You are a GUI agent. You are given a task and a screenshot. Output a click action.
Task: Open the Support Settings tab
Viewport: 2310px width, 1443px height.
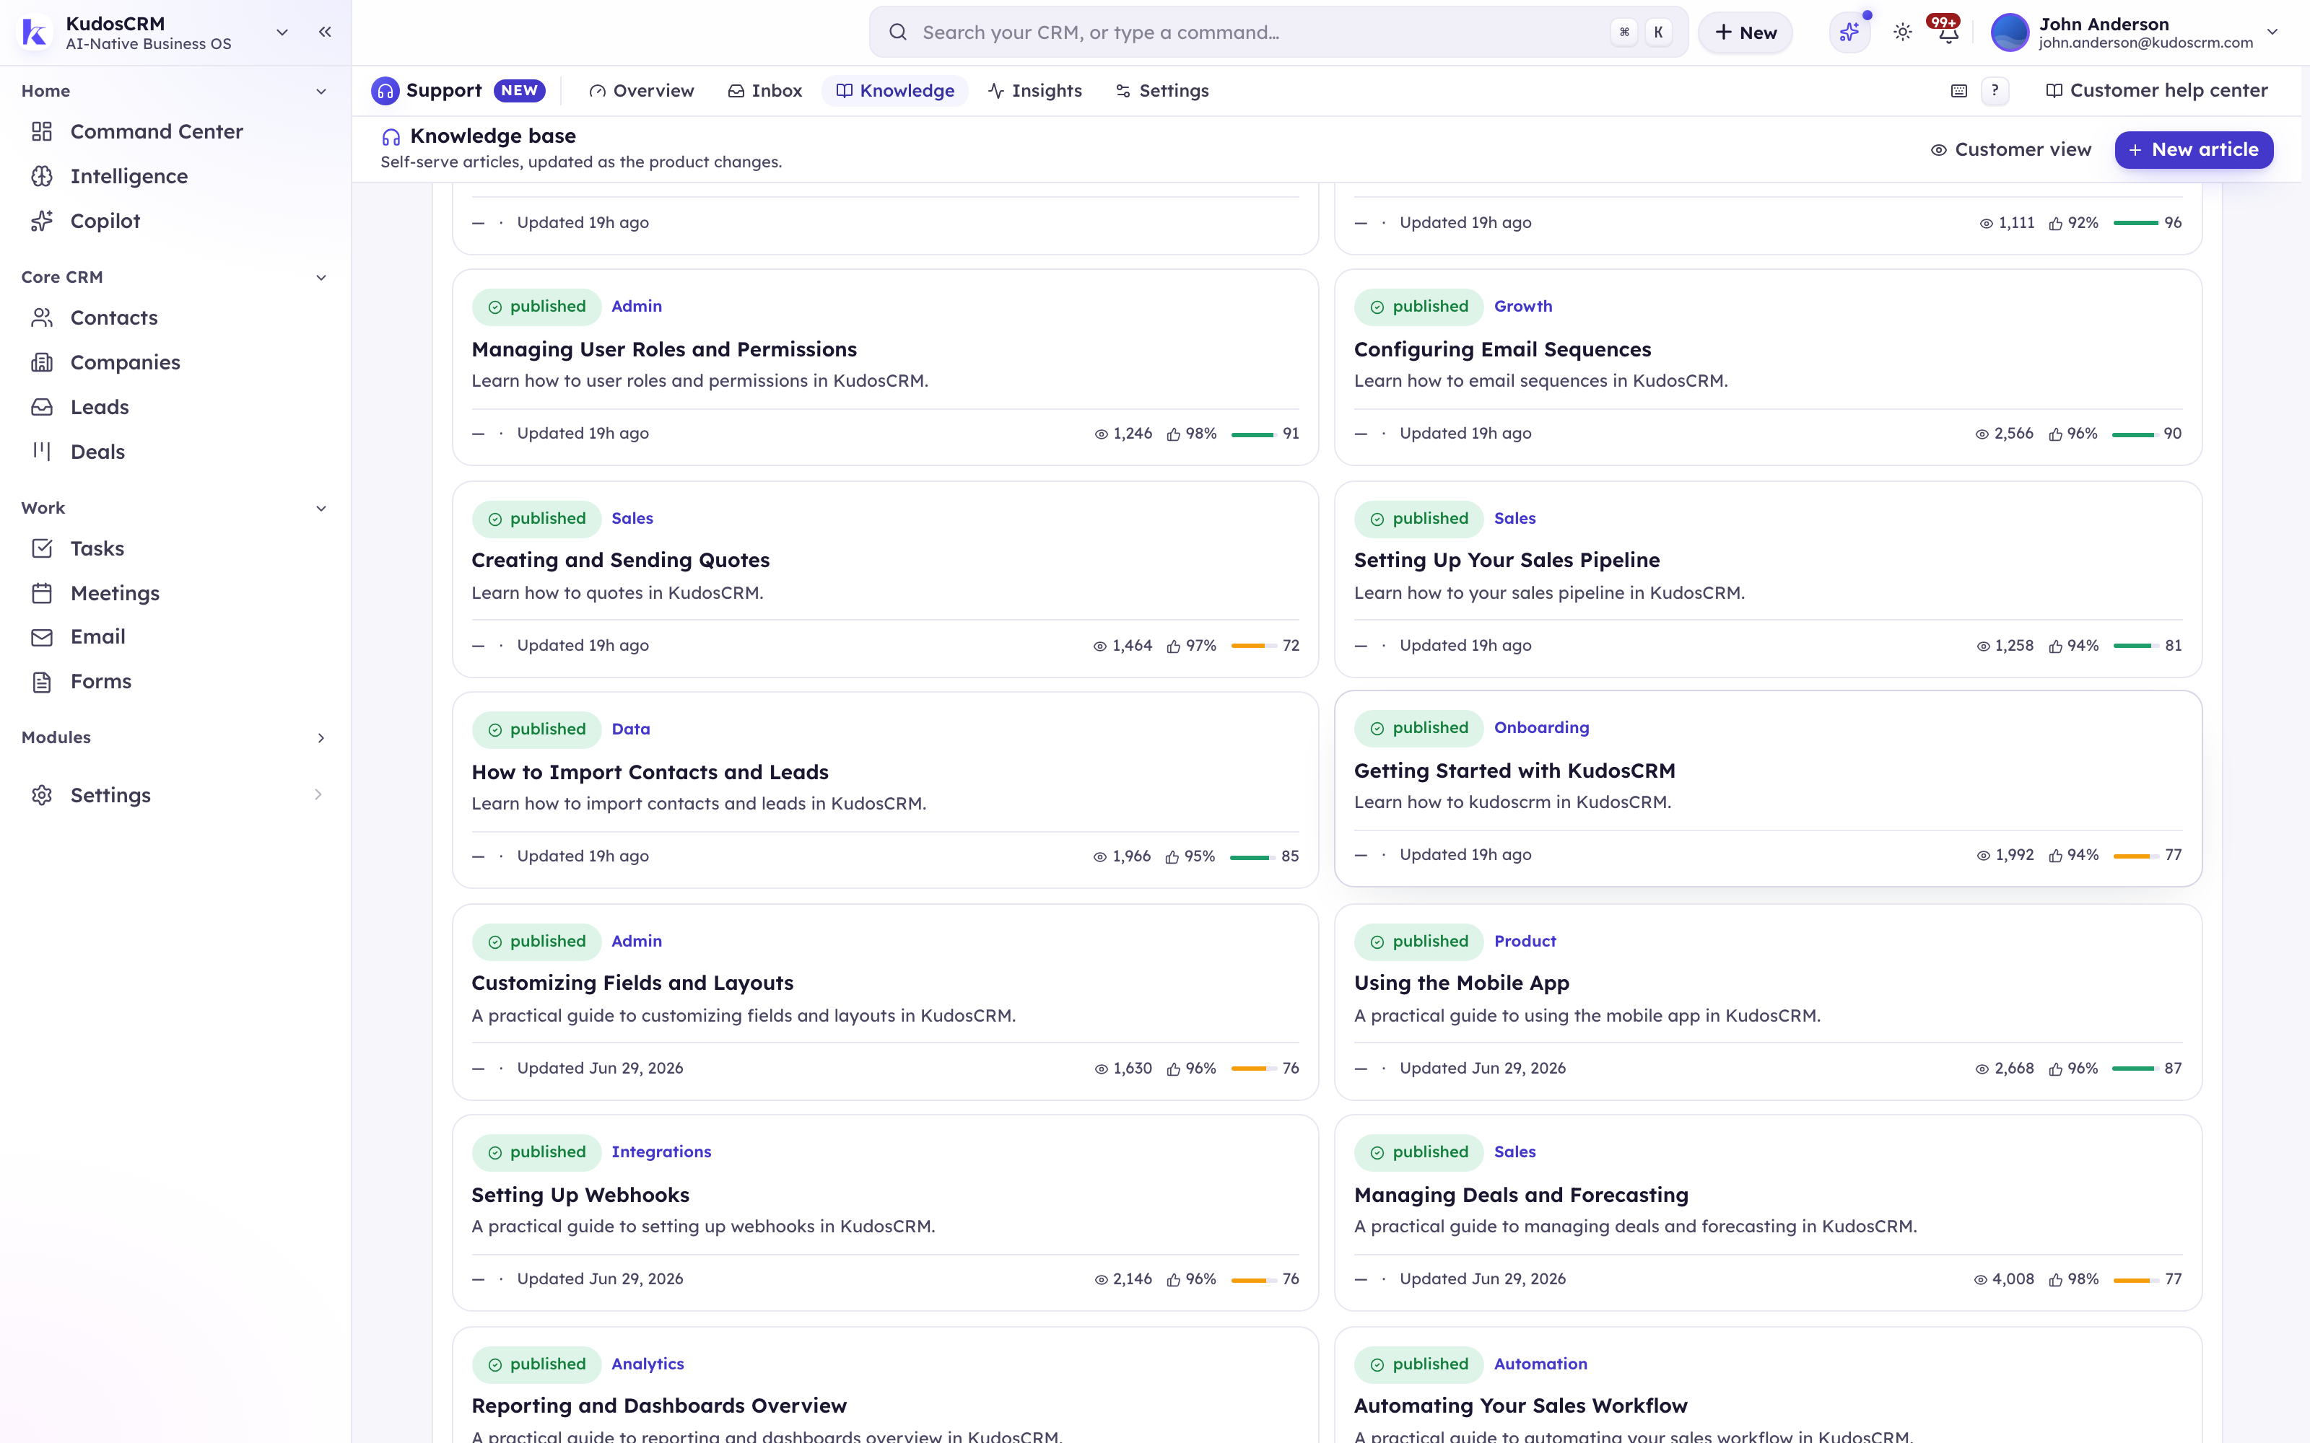[1161, 91]
